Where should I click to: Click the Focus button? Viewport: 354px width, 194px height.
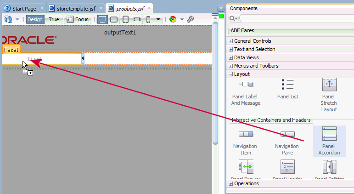point(78,19)
